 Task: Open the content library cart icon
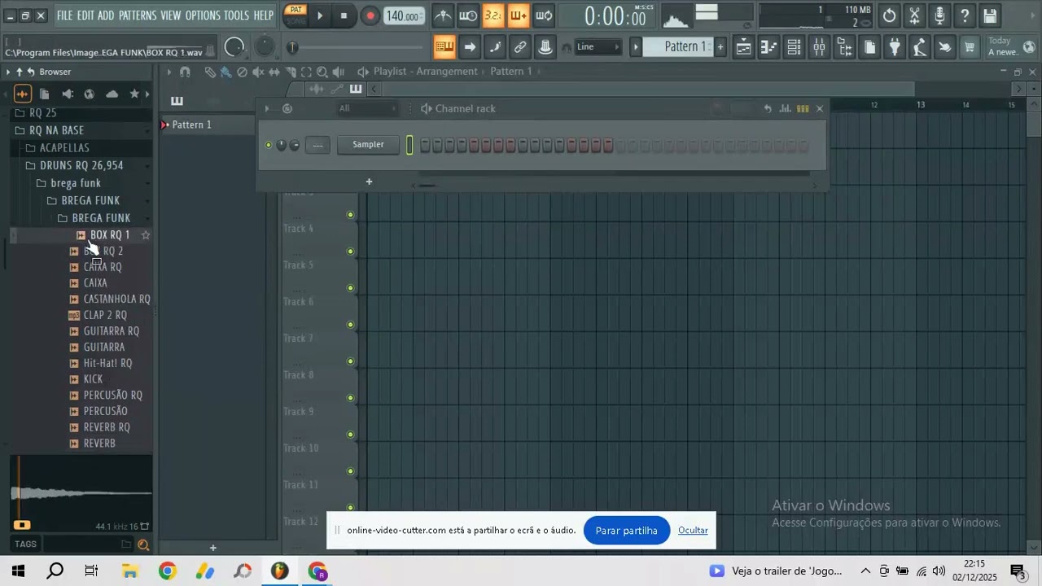pos(970,47)
